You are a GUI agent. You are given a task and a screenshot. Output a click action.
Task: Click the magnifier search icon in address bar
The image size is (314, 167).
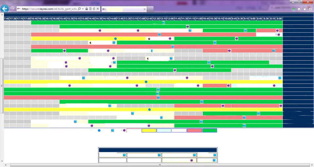point(79,9)
